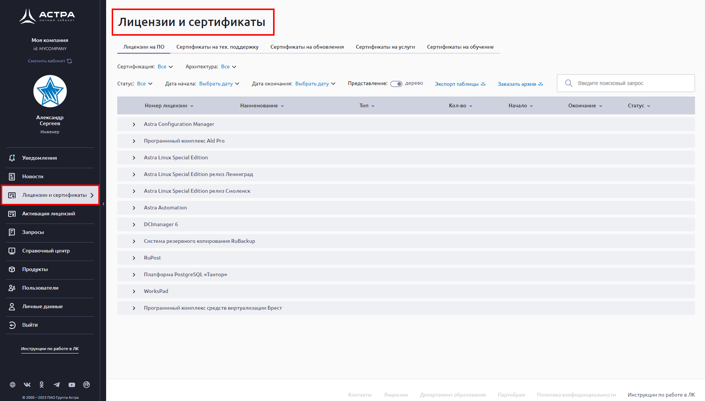Expand the WorksPad row
The height and width of the screenshot is (401, 705).
134,291
